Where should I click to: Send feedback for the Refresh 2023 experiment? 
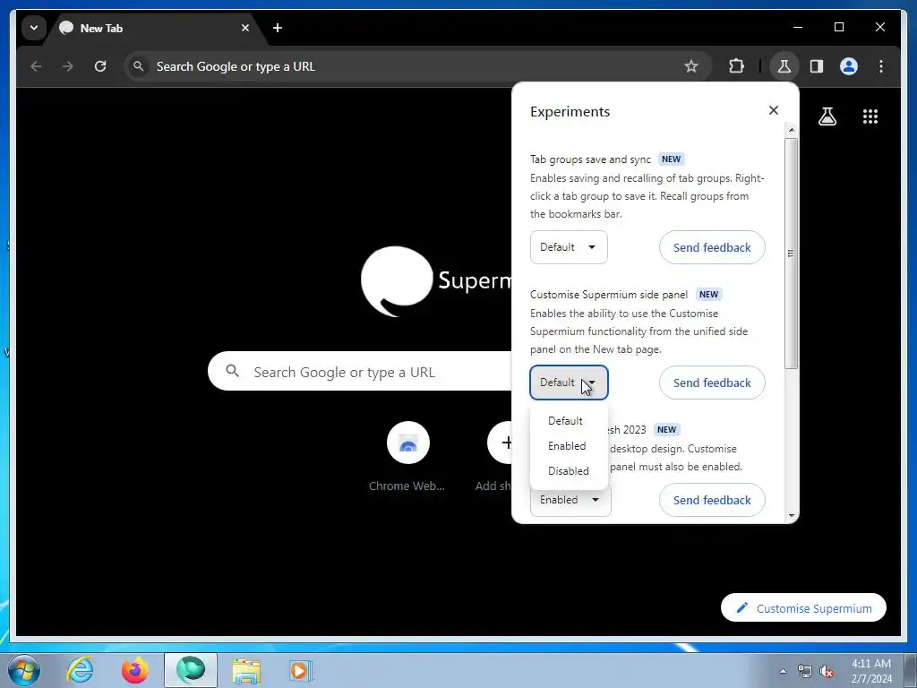(x=712, y=500)
